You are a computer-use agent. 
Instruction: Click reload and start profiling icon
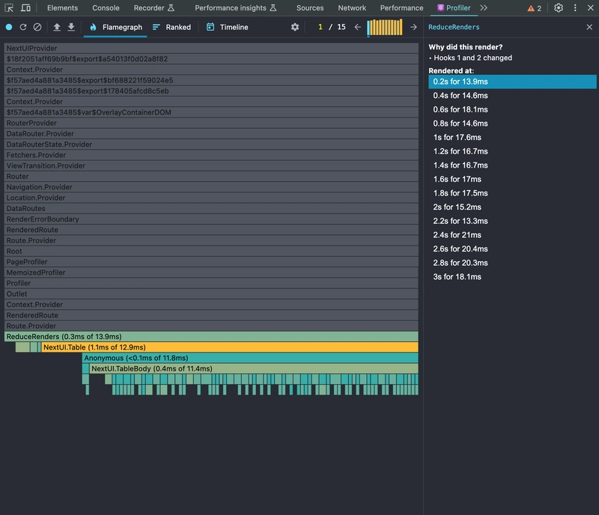tap(23, 27)
